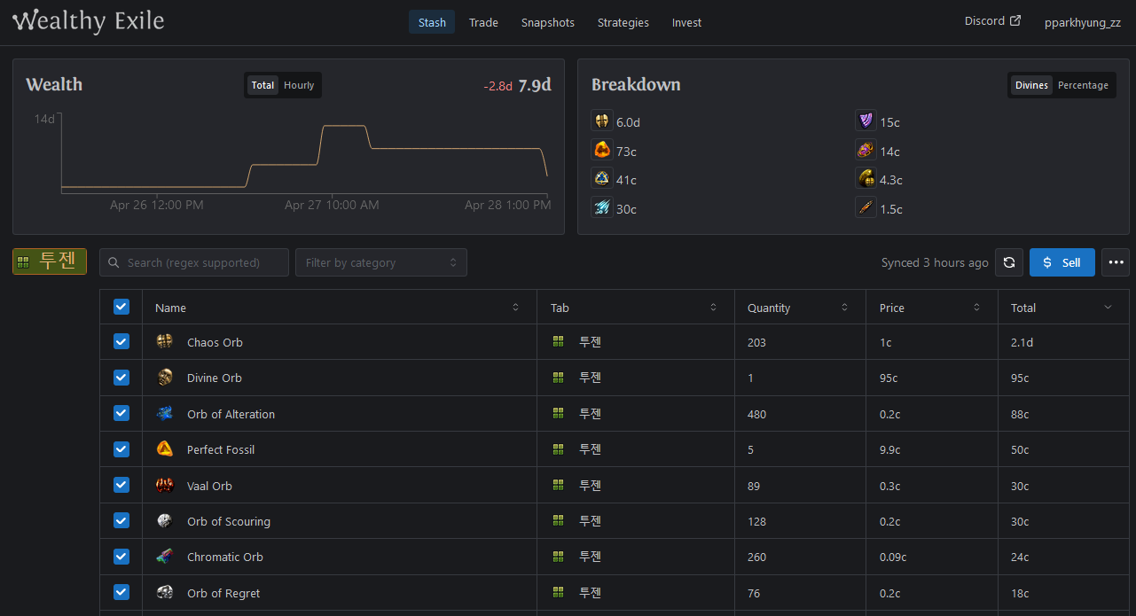Open the three-dots more options menu

[x=1116, y=262]
